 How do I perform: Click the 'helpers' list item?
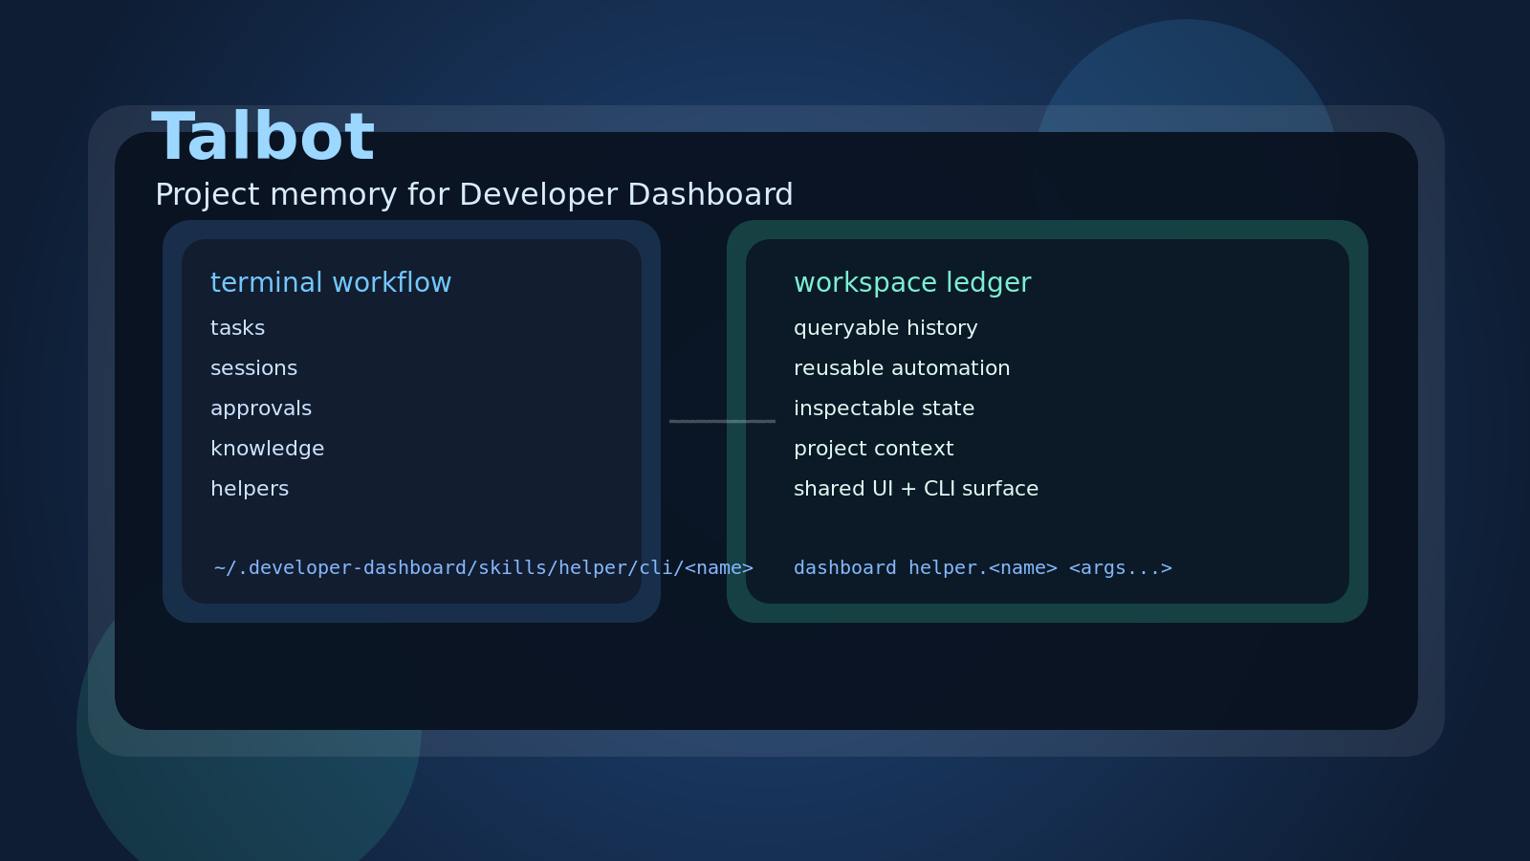click(x=250, y=489)
